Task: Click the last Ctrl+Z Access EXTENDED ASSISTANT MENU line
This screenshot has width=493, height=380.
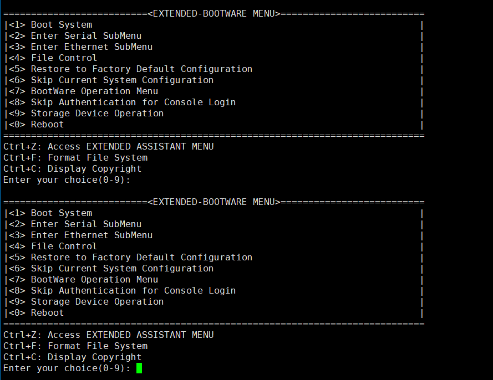Action: click(x=108, y=335)
